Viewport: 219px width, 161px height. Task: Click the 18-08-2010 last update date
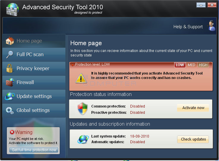[140, 136]
